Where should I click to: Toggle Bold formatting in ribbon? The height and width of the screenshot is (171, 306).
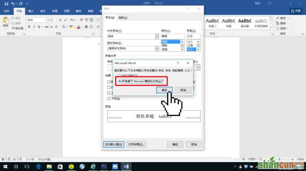(x=29, y=27)
